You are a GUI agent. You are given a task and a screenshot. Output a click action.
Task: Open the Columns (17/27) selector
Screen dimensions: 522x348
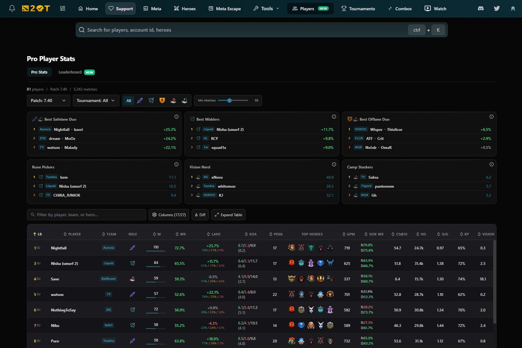pos(169,215)
